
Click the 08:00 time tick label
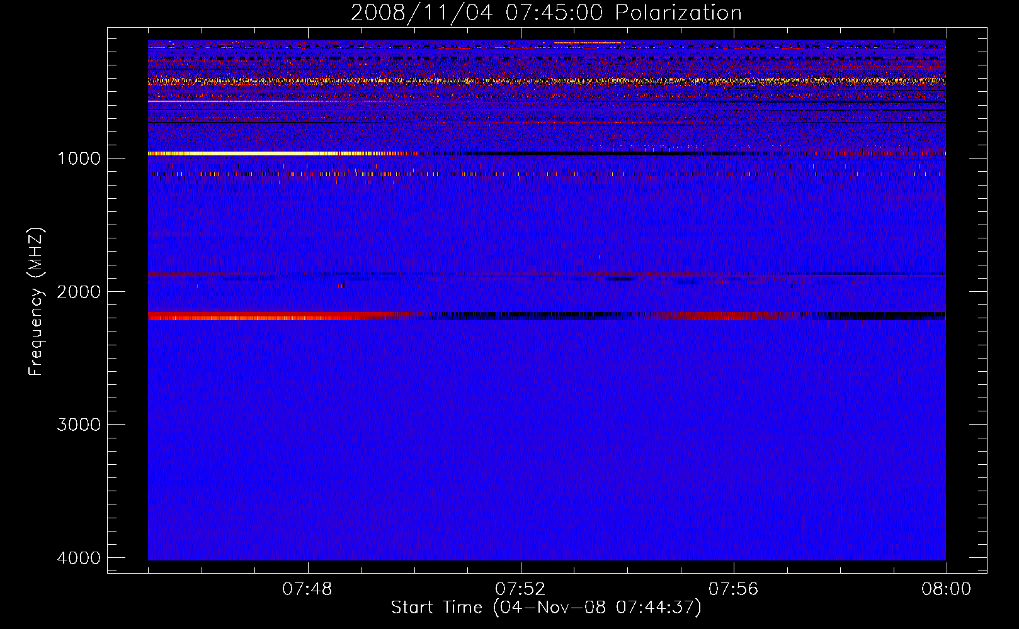(x=946, y=589)
